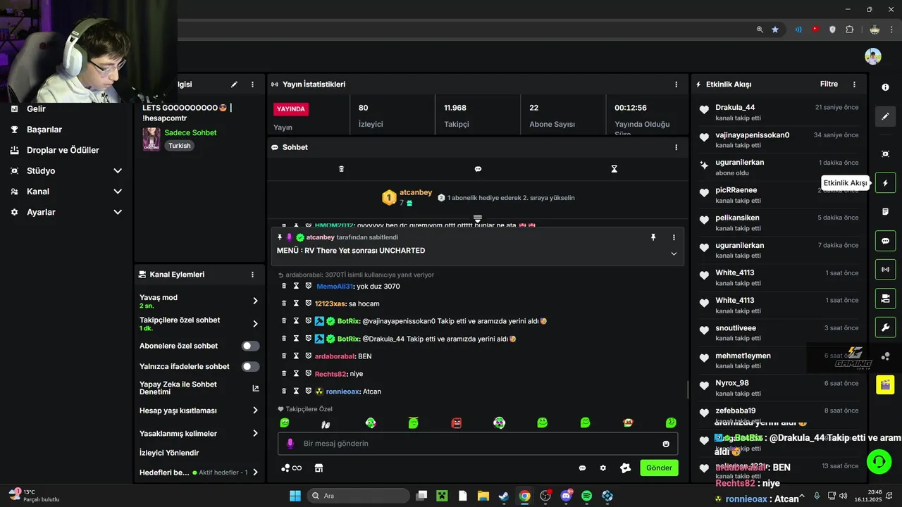Image resolution: width=902 pixels, height=507 pixels.
Task: Select the hourglass filter icon atop Sohbet
Action: pyautogui.click(x=614, y=169)
